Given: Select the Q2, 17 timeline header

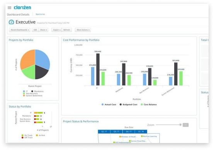Looking at the screenshot, I should point(104,131).
